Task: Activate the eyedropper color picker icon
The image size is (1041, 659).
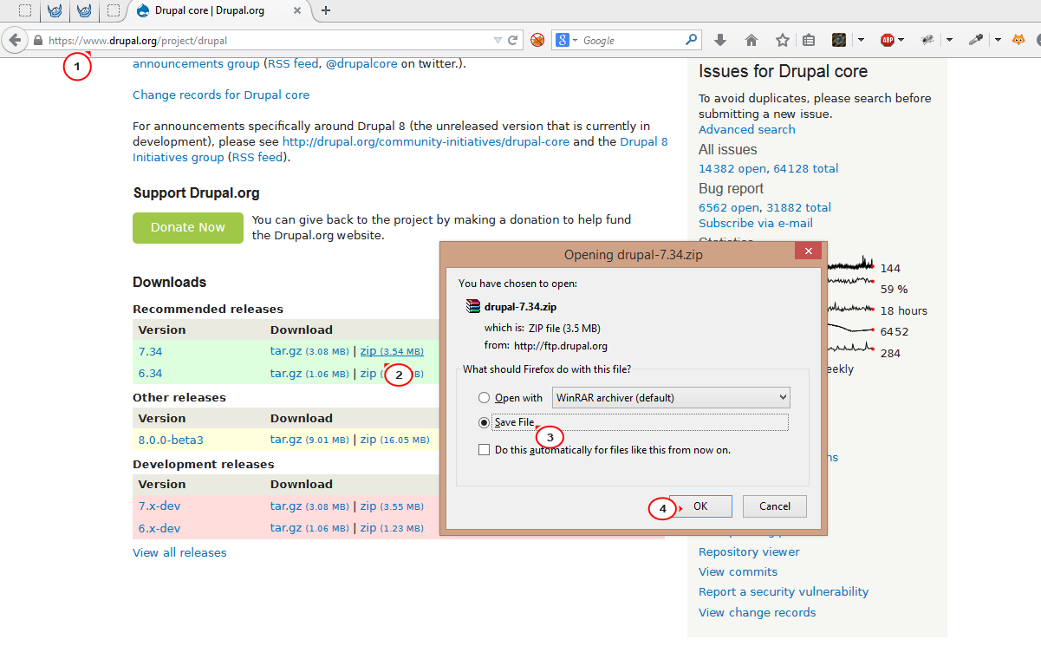Action: 975,40
